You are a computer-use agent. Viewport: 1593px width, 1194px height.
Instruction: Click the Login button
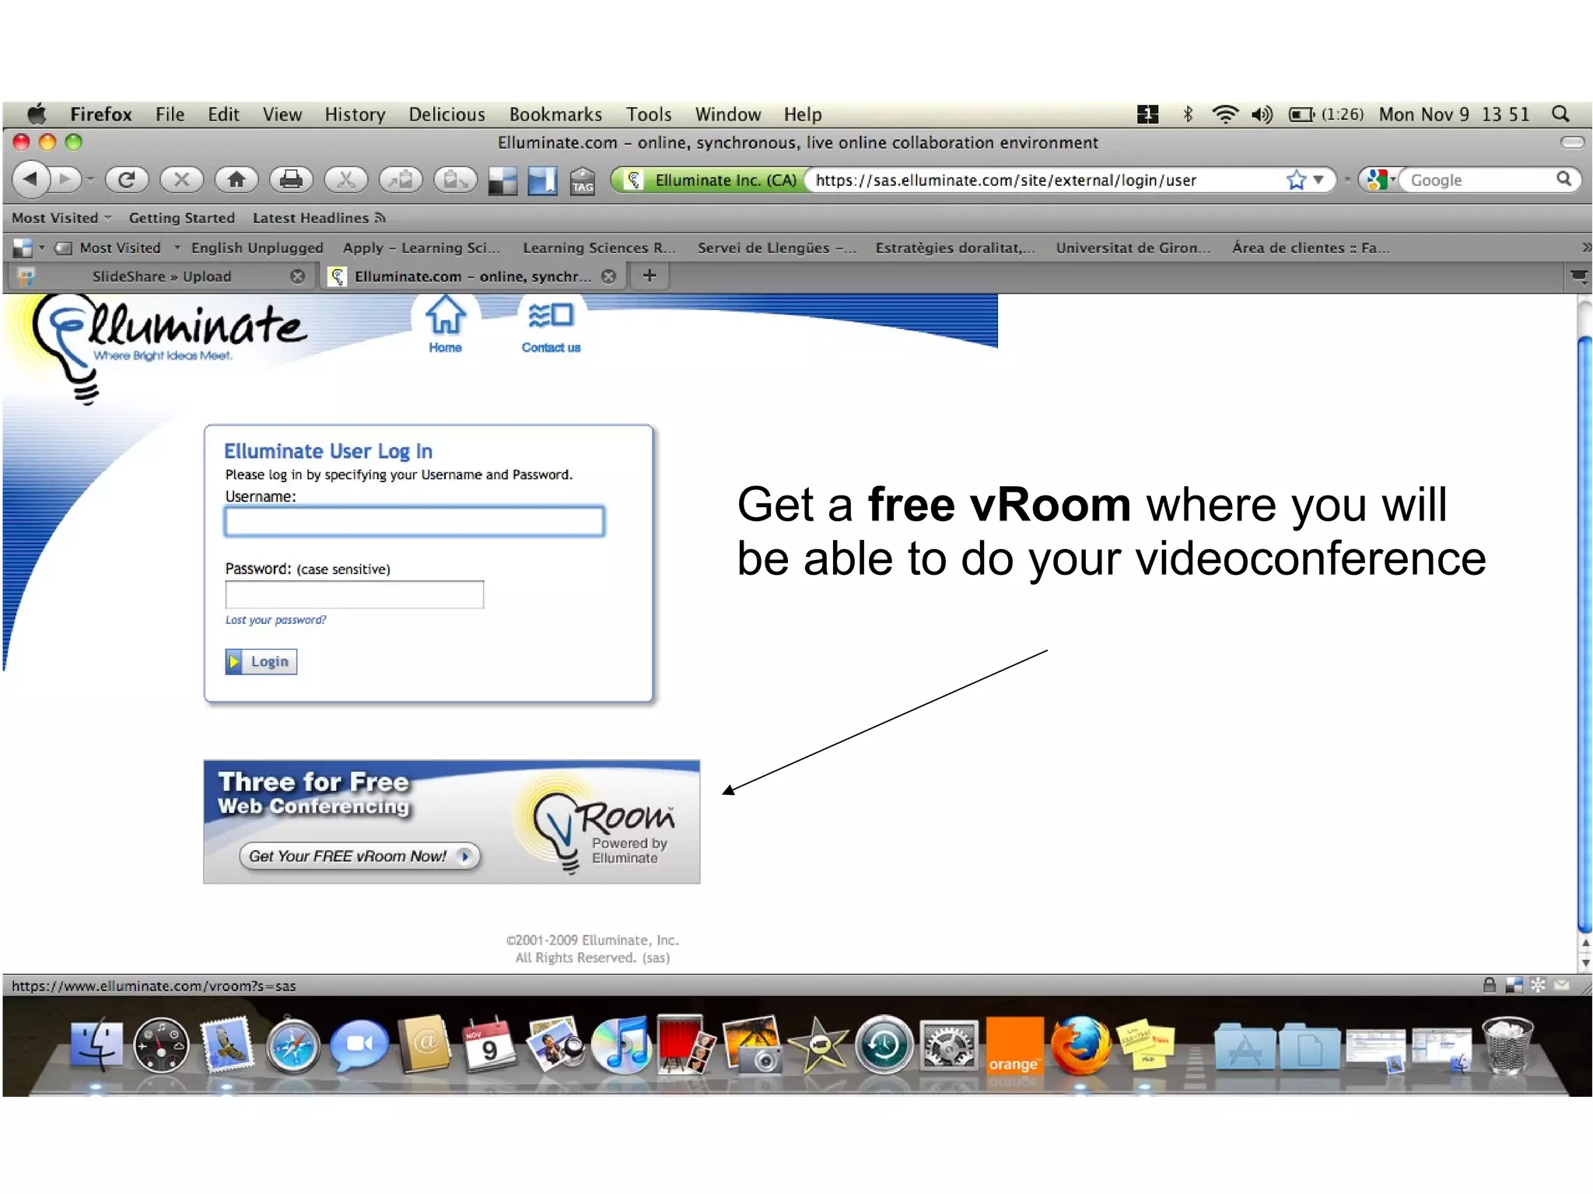(261, 661)
